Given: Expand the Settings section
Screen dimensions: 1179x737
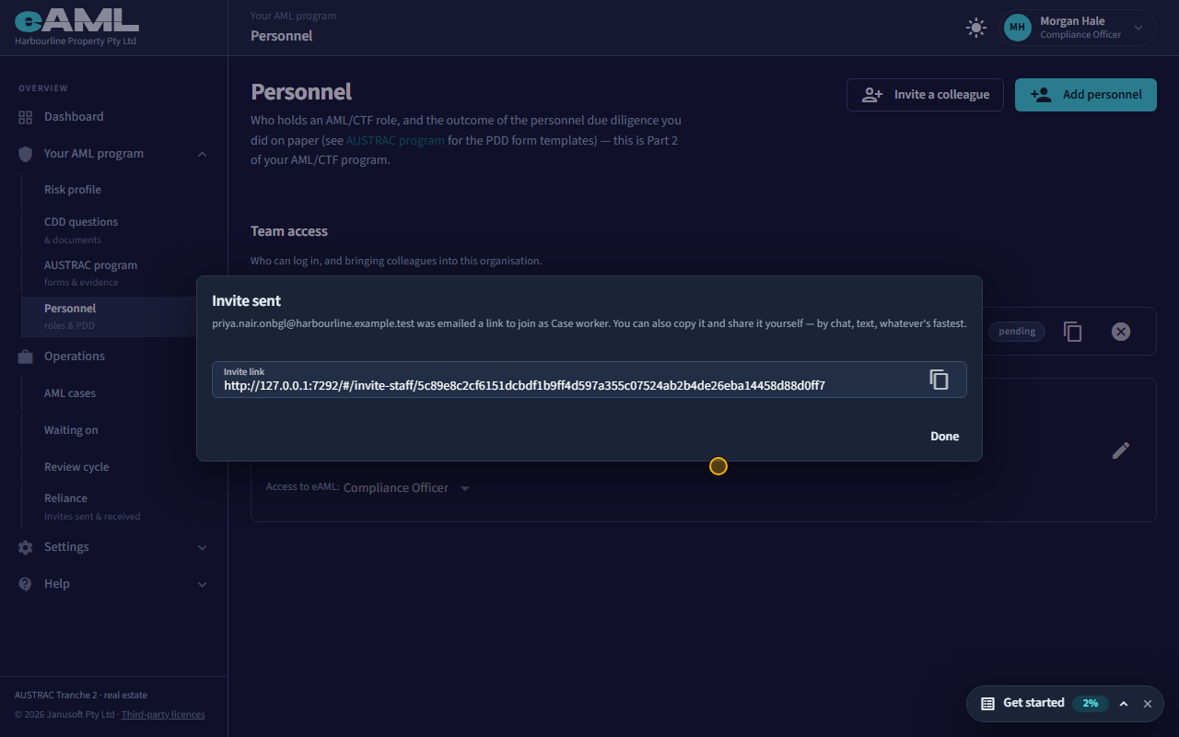Looking at the screenshot, I should click(x=202, y=547).
